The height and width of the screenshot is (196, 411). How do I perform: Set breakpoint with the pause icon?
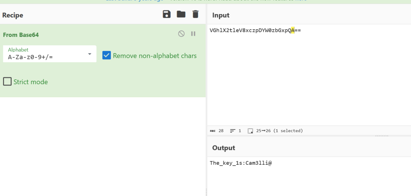tap(193, 34)
